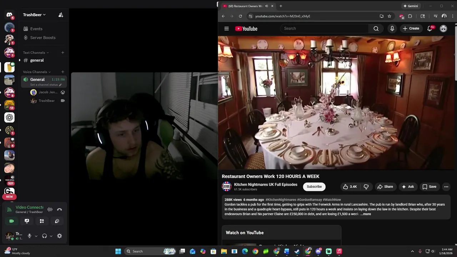
Task: Go back in Chrome browser
Action: coord(223,16)
